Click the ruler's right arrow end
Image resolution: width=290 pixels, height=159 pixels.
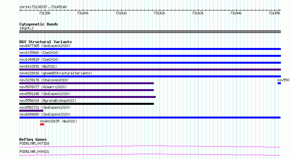[280, 10]
